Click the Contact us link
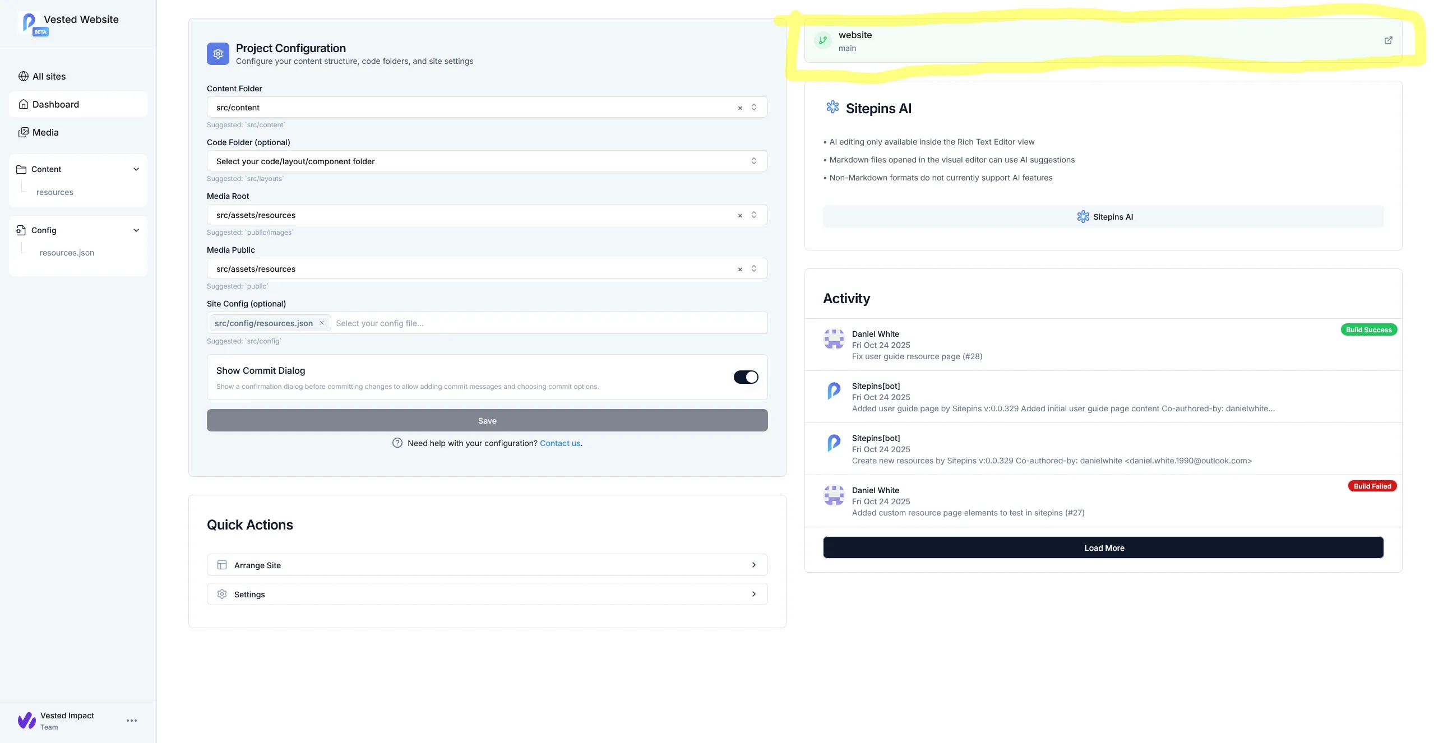1434x743 pixels. (x=559, y=443)
